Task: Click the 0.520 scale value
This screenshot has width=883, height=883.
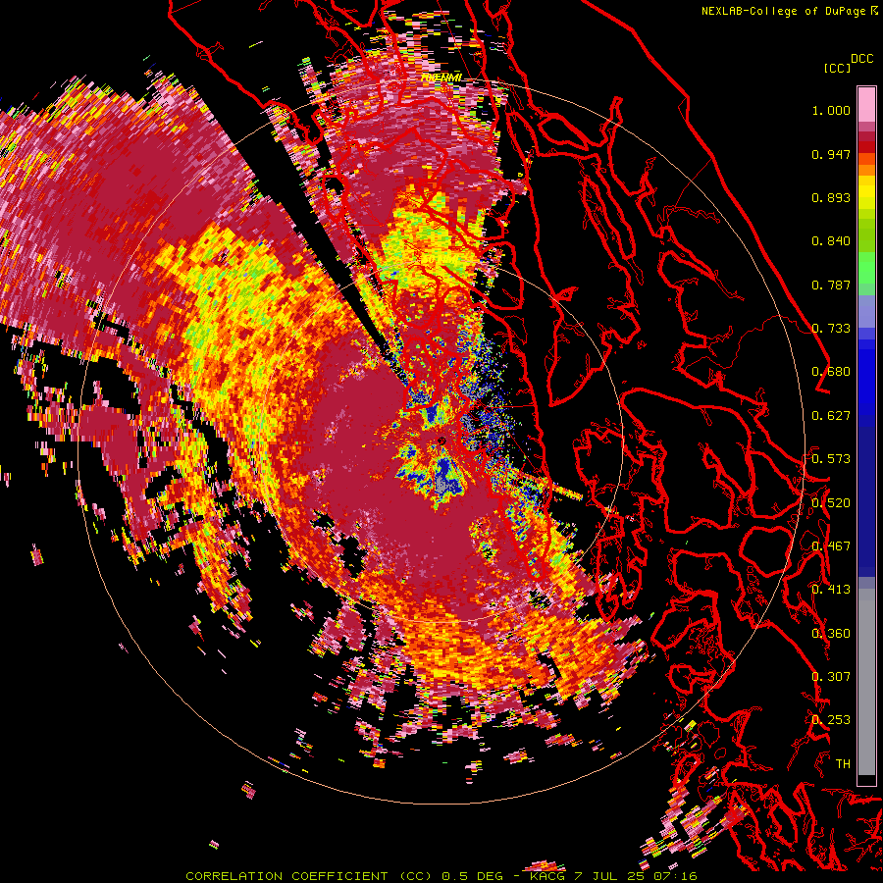Action: click(831, 503)
